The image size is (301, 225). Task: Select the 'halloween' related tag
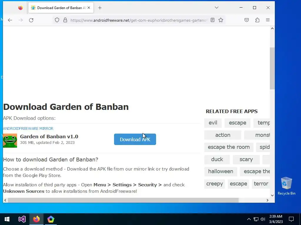click(220, 171)
